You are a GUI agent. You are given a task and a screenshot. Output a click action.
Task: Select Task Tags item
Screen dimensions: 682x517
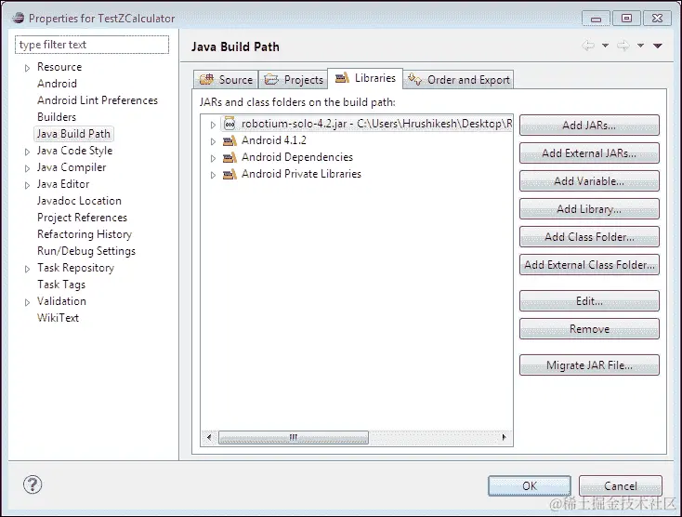pos(61,285)
